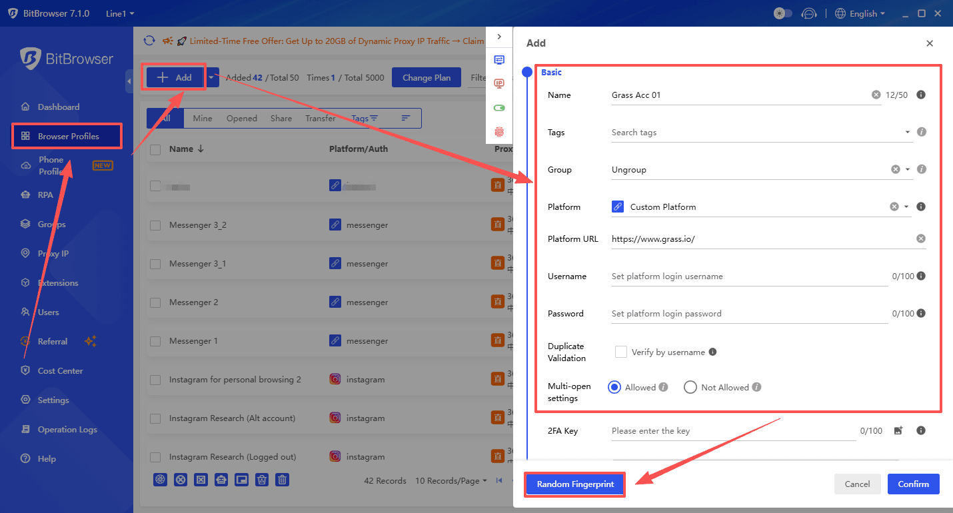953x513 pixels.
Task: Open the customer support chat icon
Action: pos(808,13)
